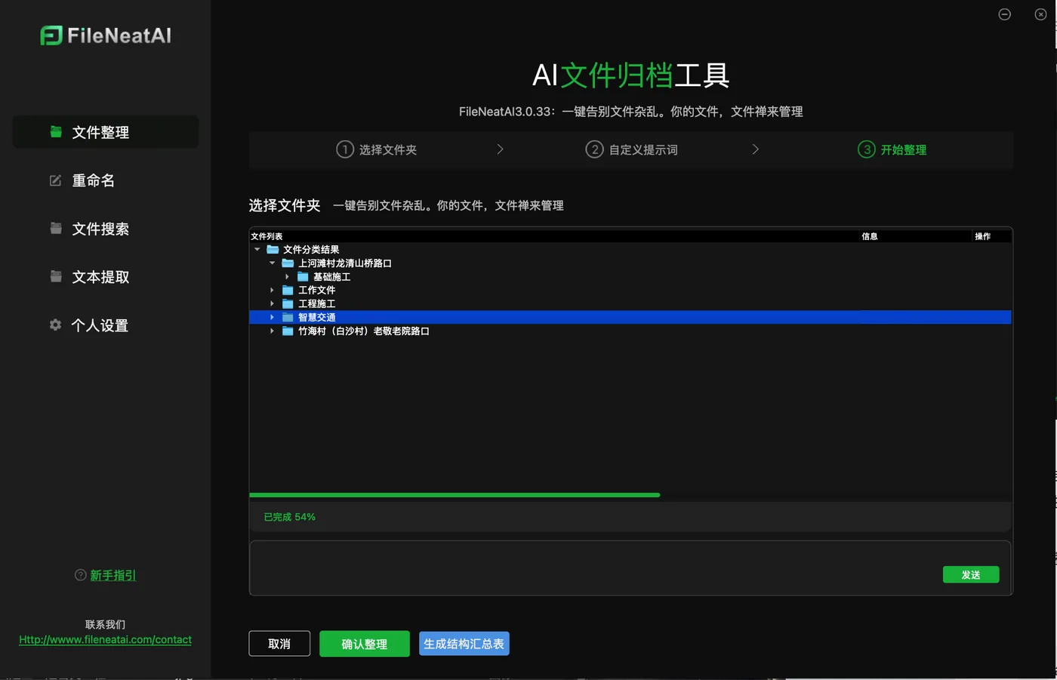Click the green progress bar
This screenshot has width=1057, height=680.
455,495
